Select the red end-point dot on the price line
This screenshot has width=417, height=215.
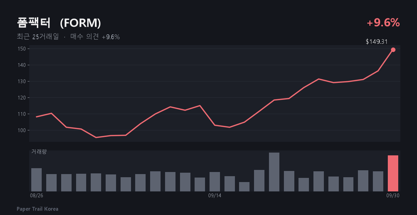393,50
